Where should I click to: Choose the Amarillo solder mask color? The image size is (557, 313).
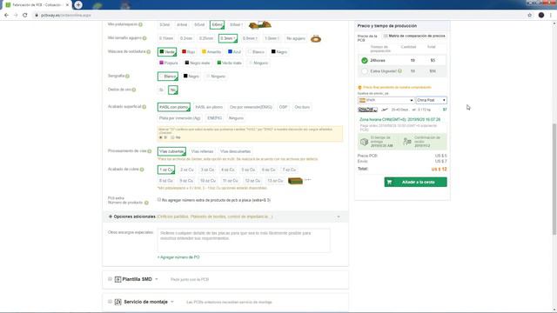pos(211,52)
